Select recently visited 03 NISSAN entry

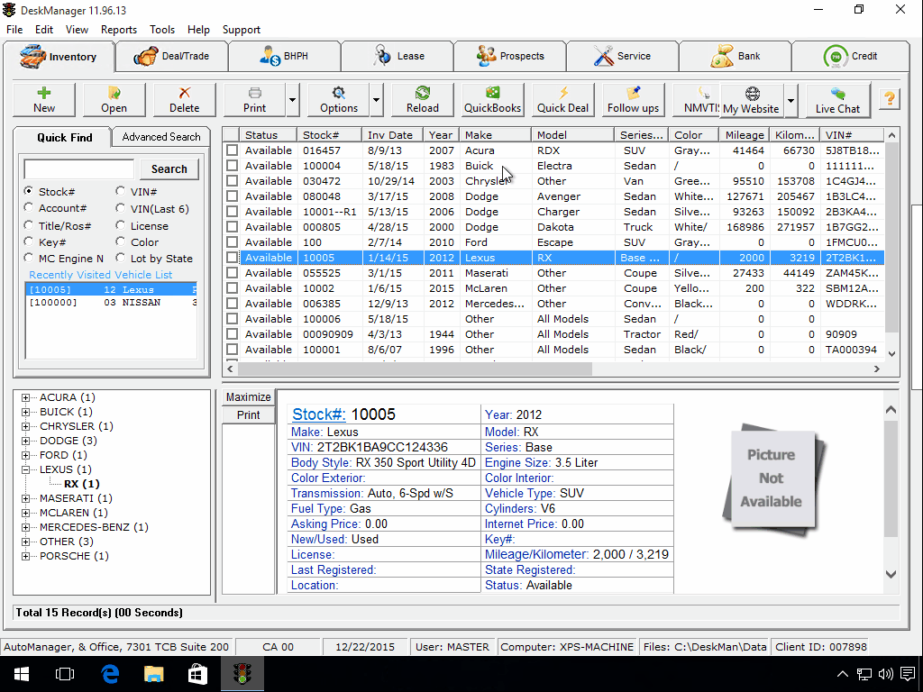[x=111, y=303]
